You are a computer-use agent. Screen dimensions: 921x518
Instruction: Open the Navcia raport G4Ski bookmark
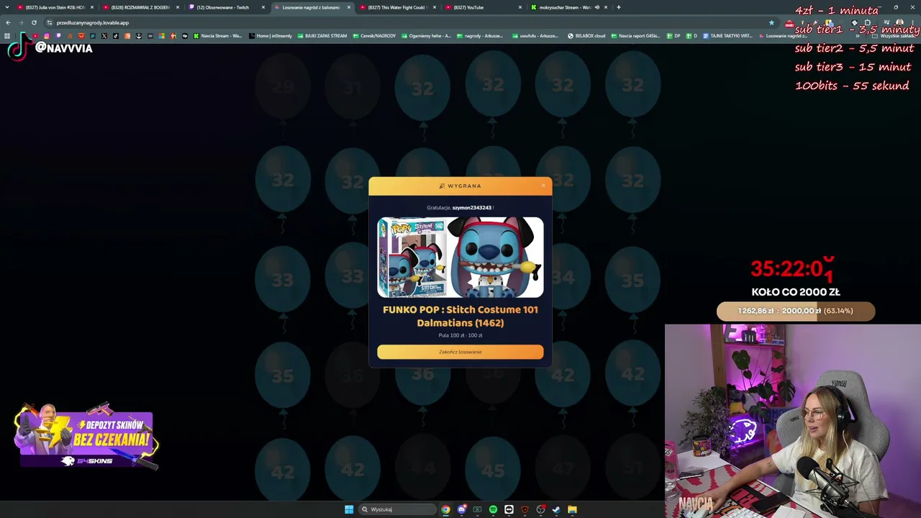(635, 36)
